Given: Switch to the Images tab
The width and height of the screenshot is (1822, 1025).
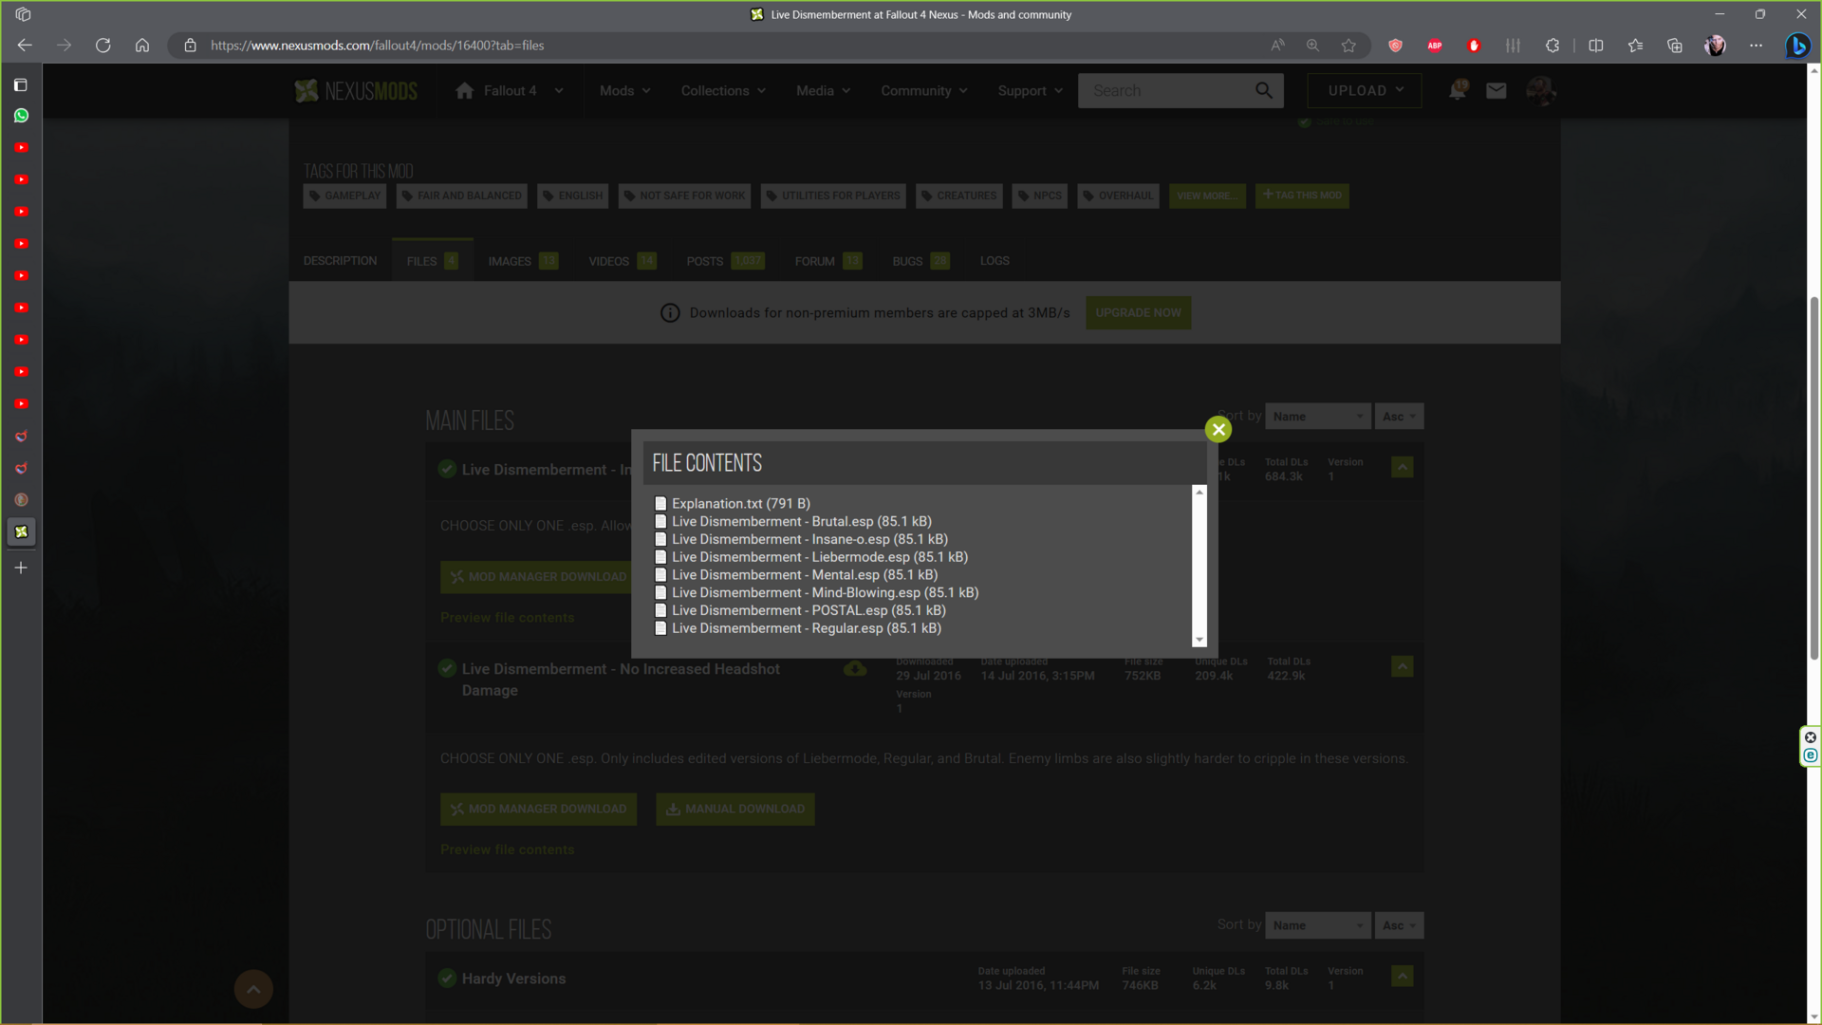Looking at the screenshot, I should (x=523, y=261).
